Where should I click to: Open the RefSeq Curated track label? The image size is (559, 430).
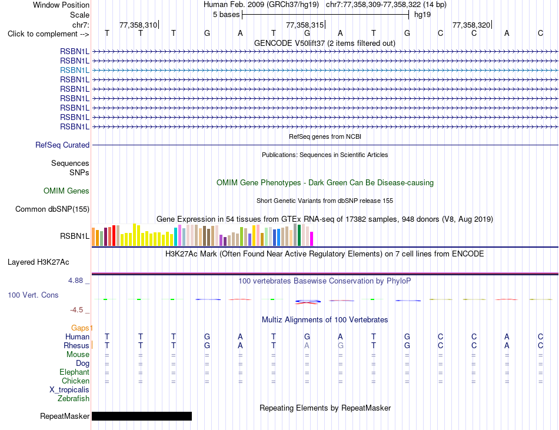[x=62, y=145]
